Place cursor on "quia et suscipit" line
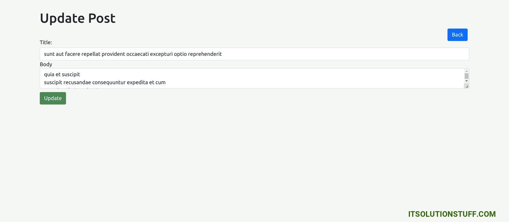 pyautogui.click(x=62, y=74)
